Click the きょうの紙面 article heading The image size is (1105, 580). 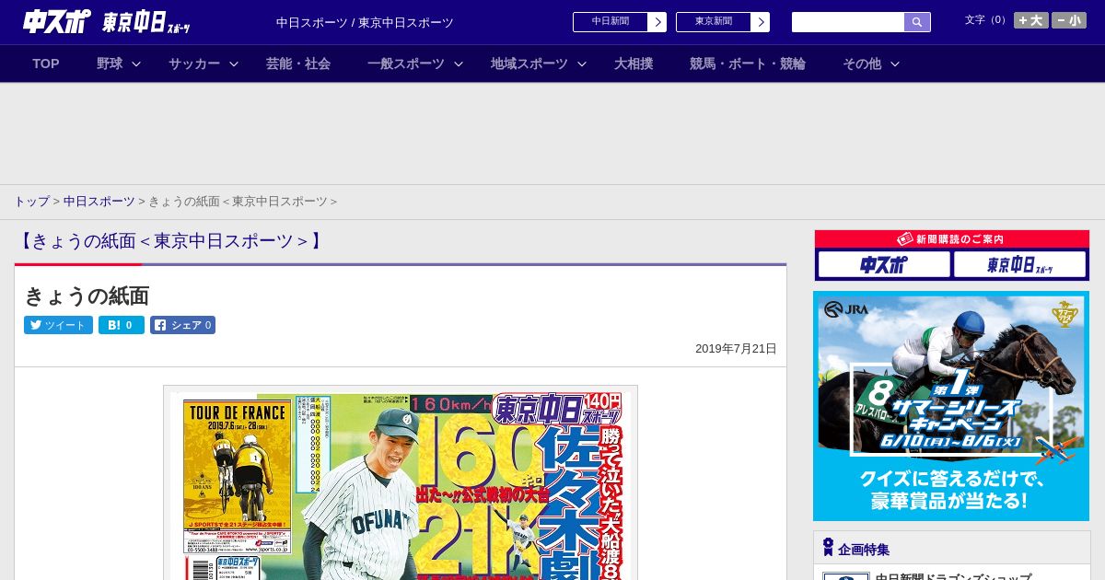(87, 296)
